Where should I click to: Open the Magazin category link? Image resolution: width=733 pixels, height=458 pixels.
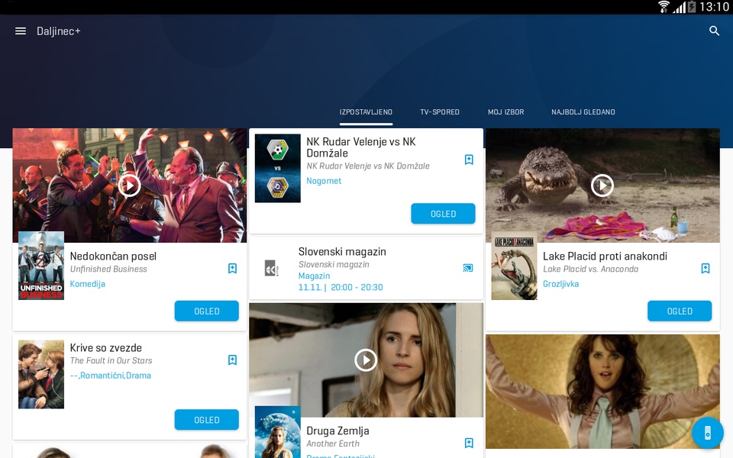[314, 276]
